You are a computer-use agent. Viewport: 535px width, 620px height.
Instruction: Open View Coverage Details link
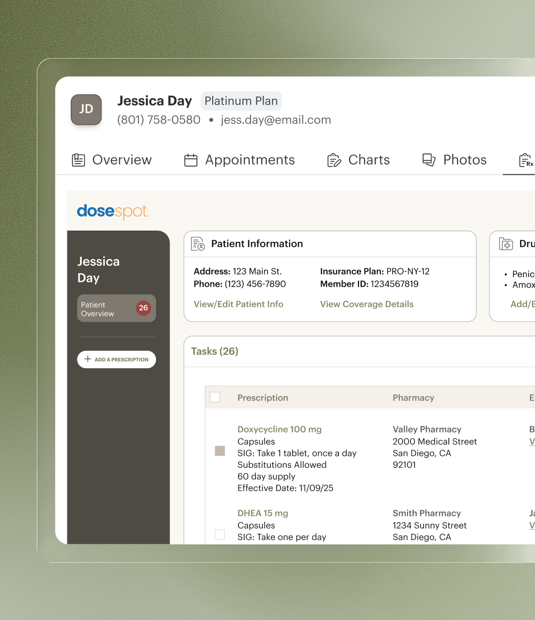tap(367, 304)
